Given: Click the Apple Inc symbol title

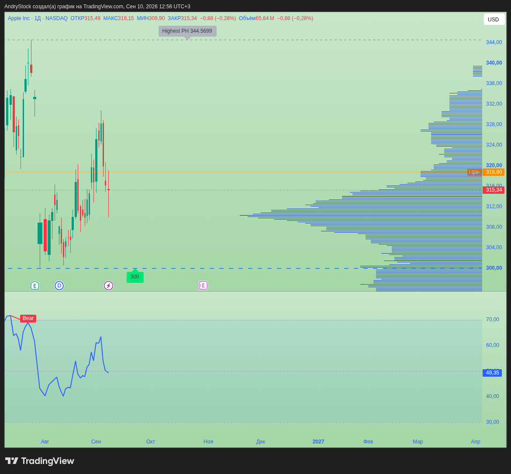Looking at the screenshot, I should point(19,18).
